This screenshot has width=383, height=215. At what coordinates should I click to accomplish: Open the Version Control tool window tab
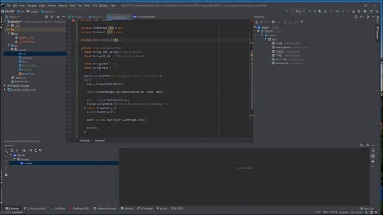pos(35,208)
